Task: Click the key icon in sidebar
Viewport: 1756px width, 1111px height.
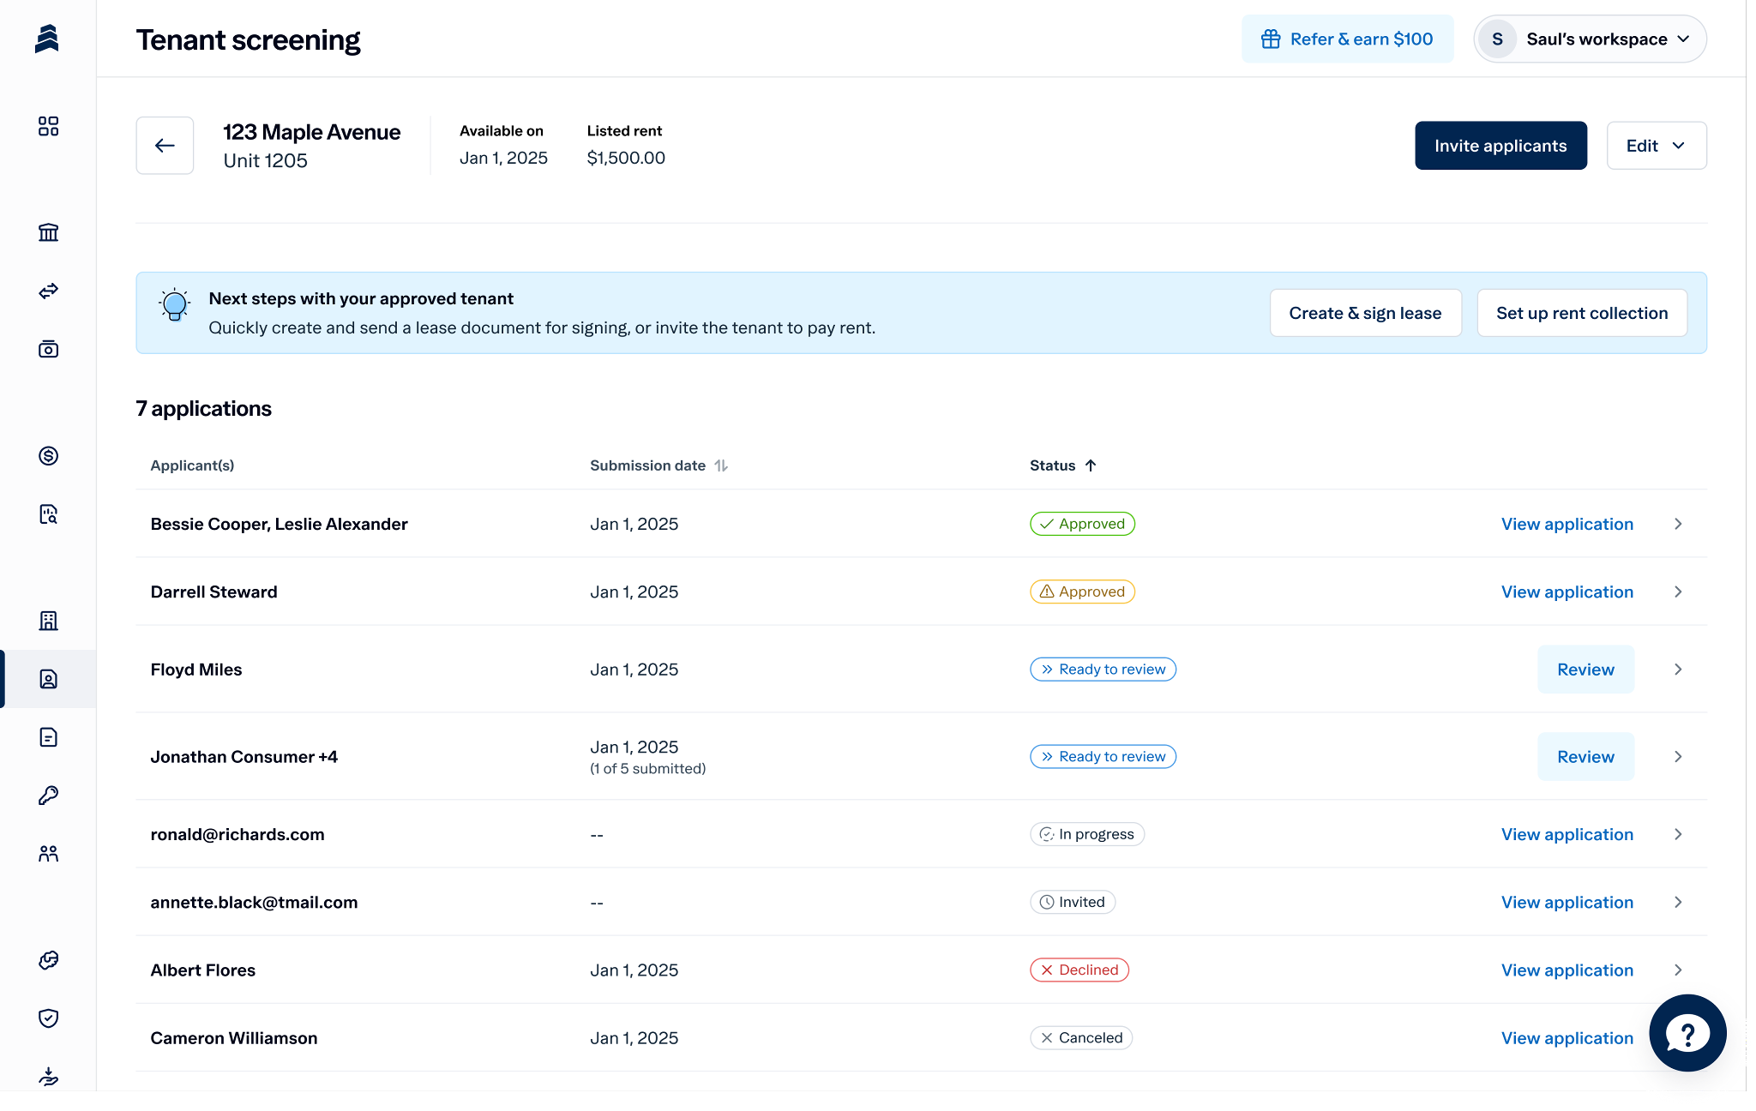Action: point(48,796)
